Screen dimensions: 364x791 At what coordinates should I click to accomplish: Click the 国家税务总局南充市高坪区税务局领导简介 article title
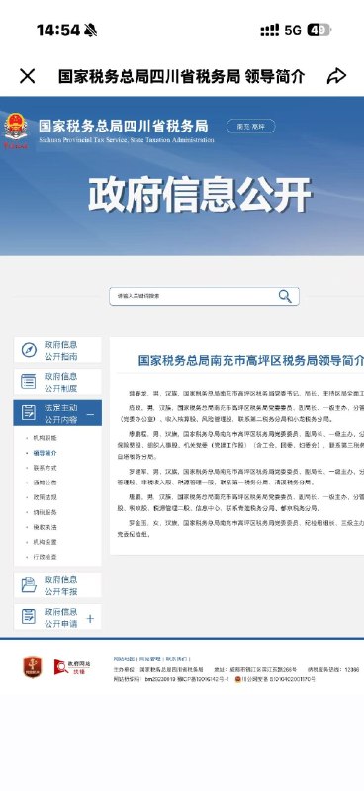click(251, 360)
